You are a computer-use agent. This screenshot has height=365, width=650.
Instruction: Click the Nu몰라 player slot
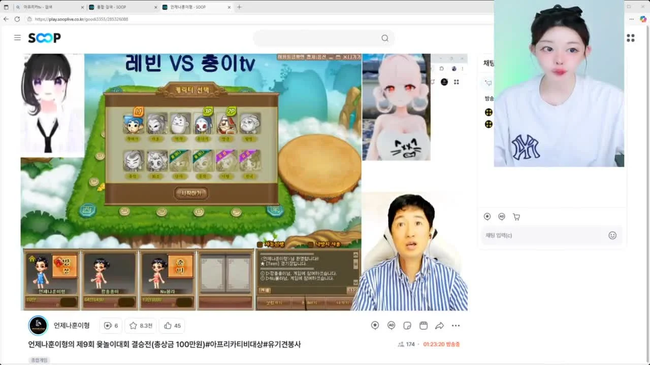click(168, 280)
